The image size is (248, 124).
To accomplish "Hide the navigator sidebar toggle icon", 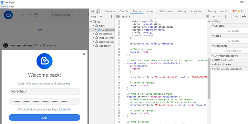I will (x=118, y=16).
